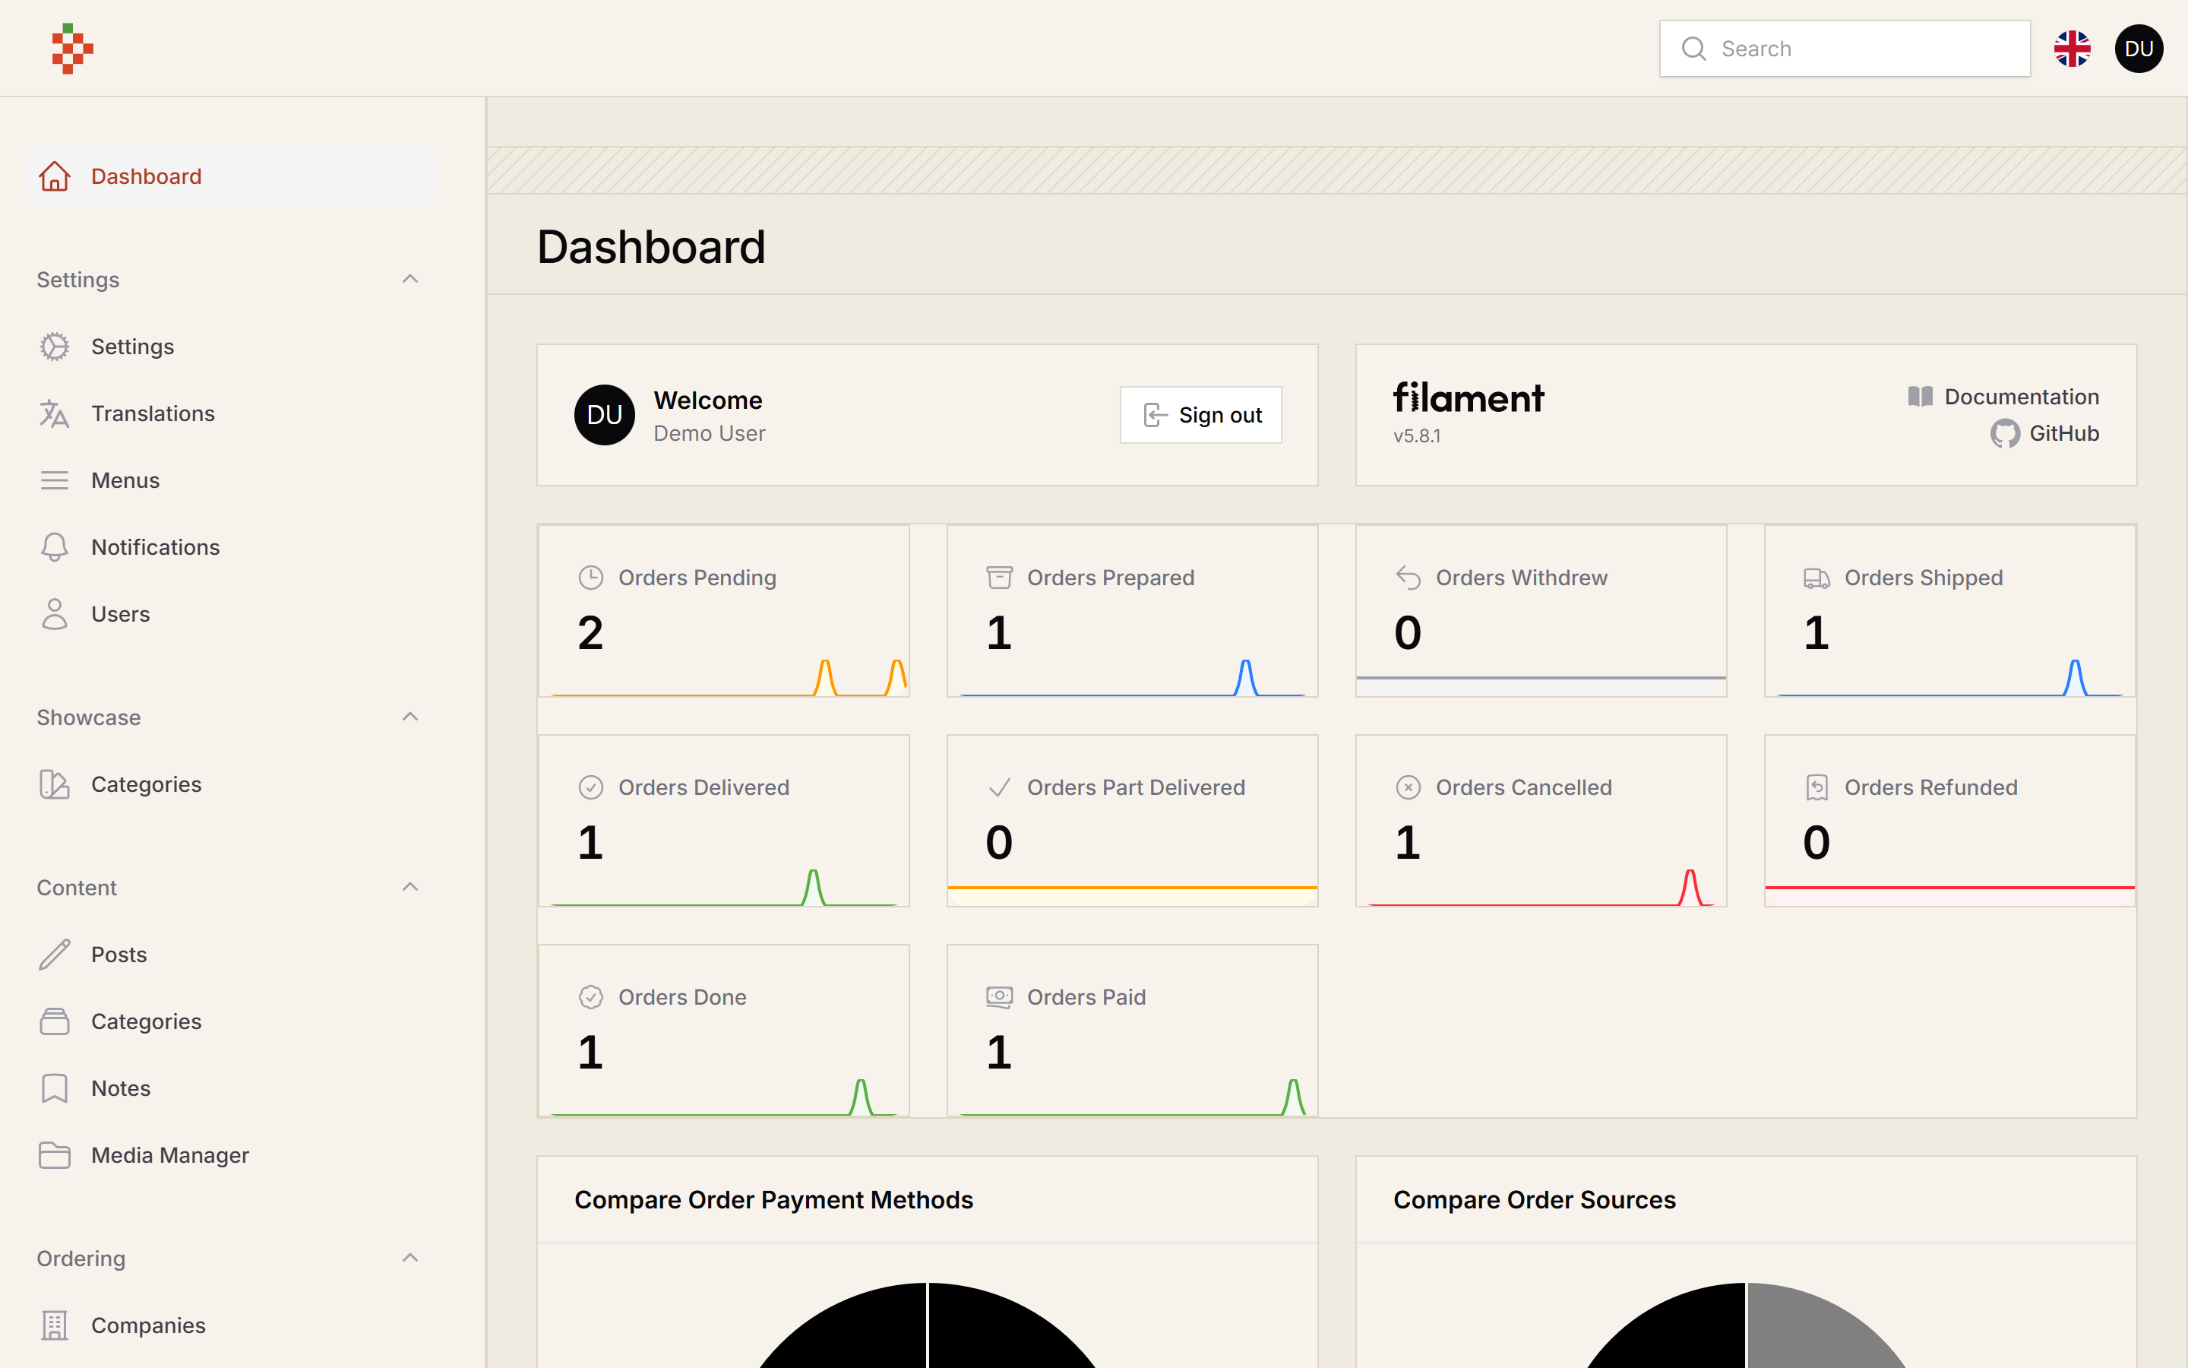This screenshot has height=1368, width=2188.
Task: Click the search magnifier icon
Action: pos(1693,49)
